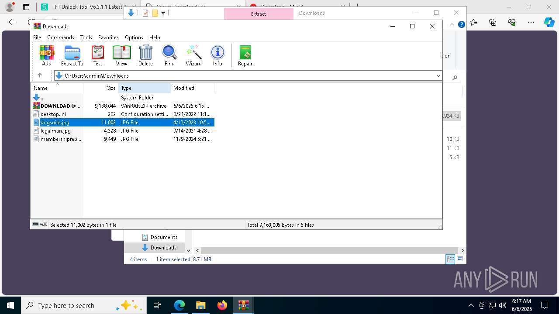Click Explorer quick access new folder icon

coord(155,13)
